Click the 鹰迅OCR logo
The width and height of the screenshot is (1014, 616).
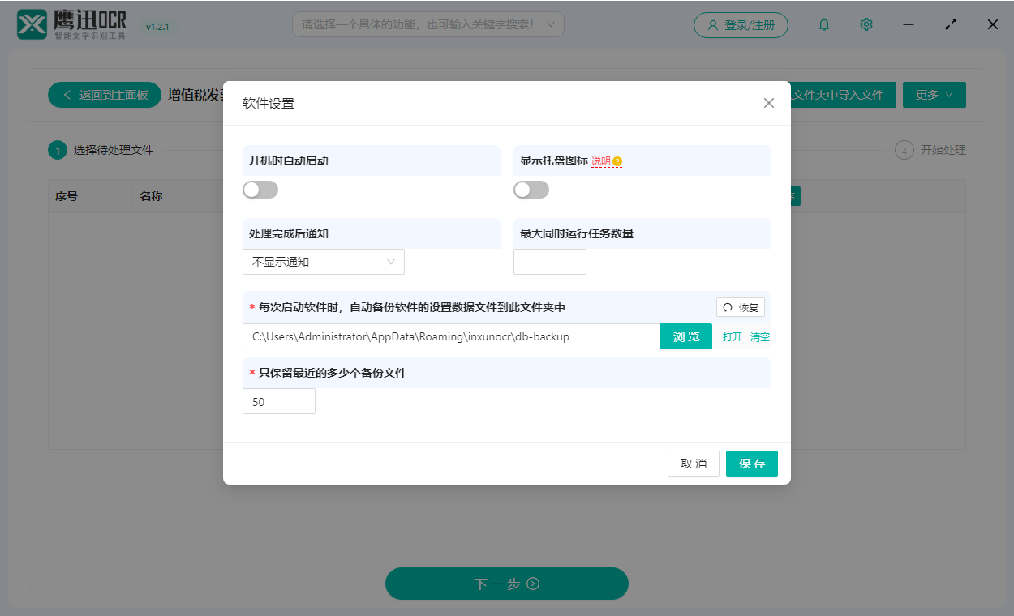click(72, 24)
